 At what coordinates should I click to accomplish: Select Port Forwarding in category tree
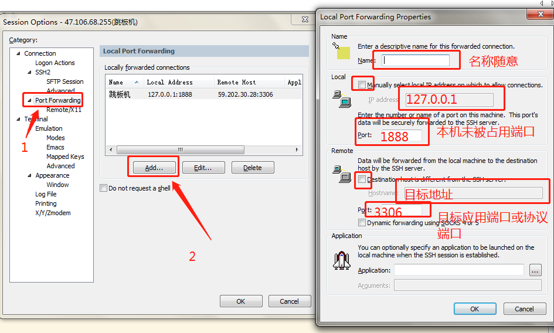pyautogui.click(x=58, y=100)
